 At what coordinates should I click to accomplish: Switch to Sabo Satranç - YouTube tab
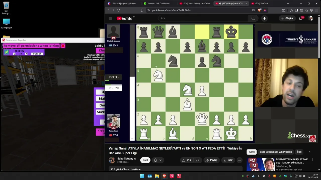tap(195, 3)
